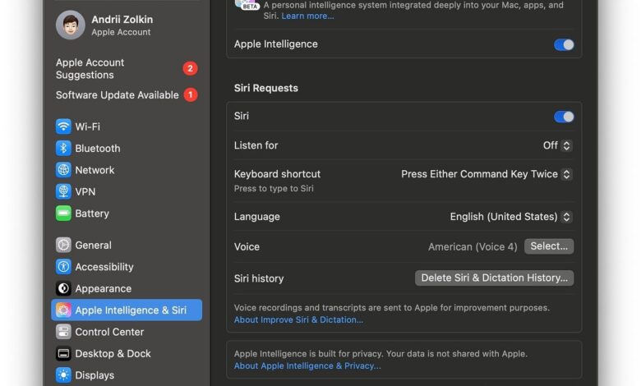Click the Desktop & Dock icon
Viewport: 641px width, 386px height.
[63, 353]
